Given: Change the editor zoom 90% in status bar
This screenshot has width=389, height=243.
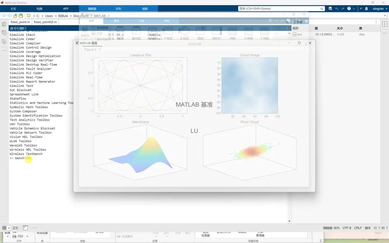Looking at the screenshot, I should [331, 228].
